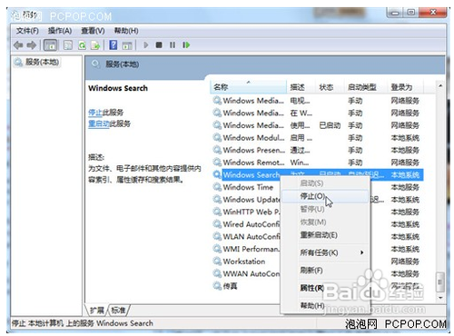Click the Pause Service toolbar icon
The height and width of the screenshot is (336, 454).
(173, 45)
